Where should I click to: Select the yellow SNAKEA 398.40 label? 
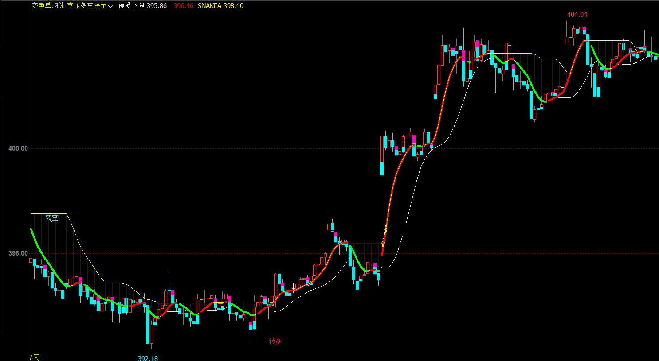click(x=220, y=6)
